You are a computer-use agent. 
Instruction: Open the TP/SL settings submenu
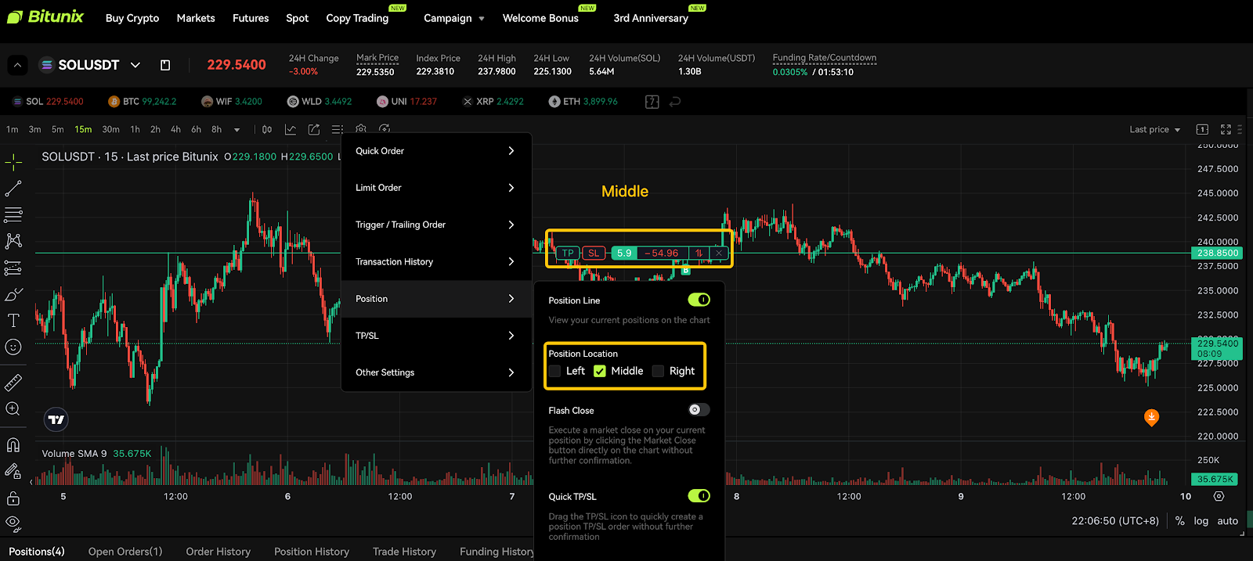(436, 336)
